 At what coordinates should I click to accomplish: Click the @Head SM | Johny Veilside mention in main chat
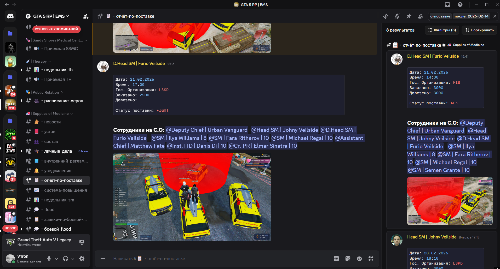tap(284, 130)
